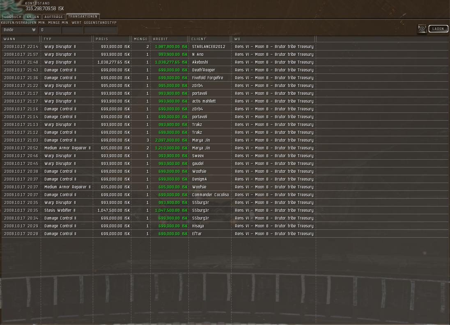Select the 2008.10.17 20:38 timestamp

(21, 172)
